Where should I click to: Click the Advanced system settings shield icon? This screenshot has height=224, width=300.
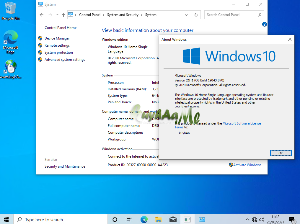40,60
